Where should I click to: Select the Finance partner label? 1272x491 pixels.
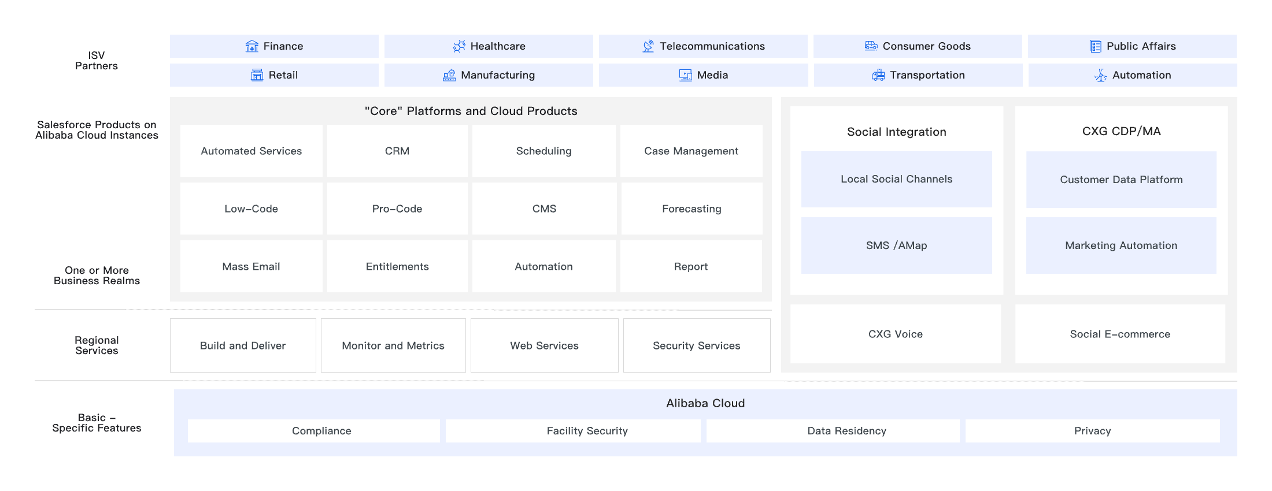(283, 46)
